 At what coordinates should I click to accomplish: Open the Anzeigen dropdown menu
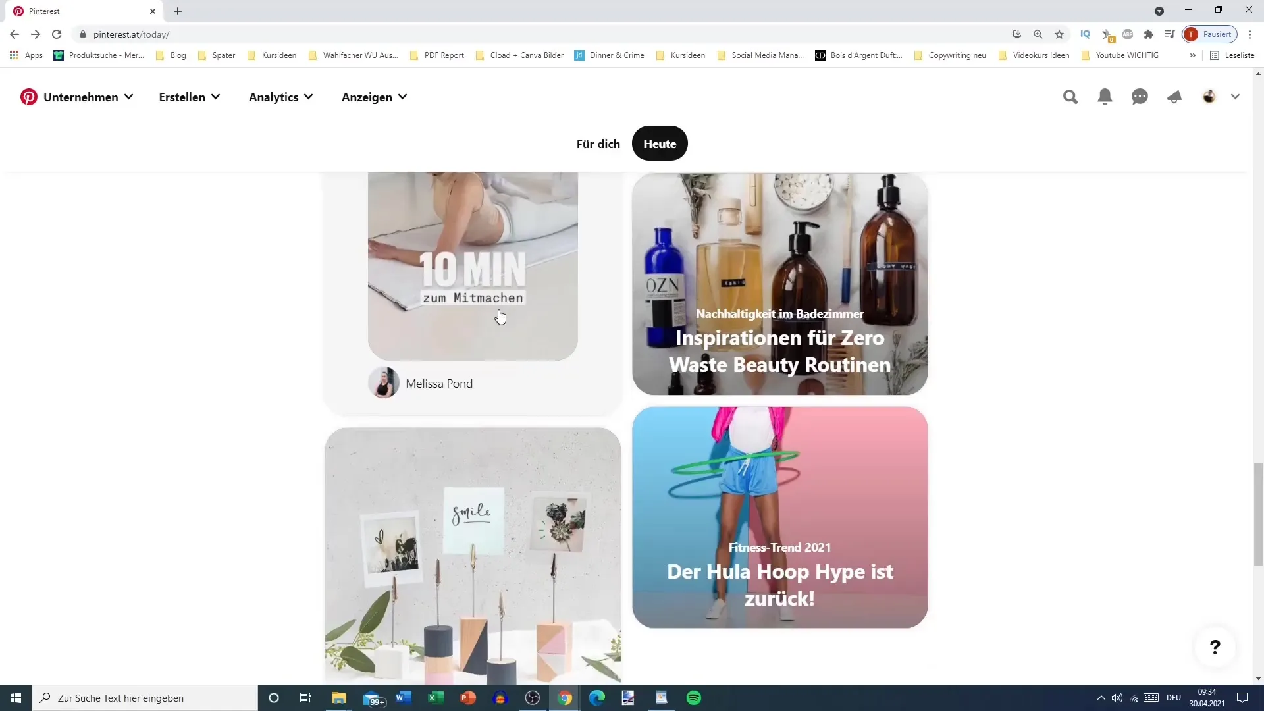[x=375, y=97]
